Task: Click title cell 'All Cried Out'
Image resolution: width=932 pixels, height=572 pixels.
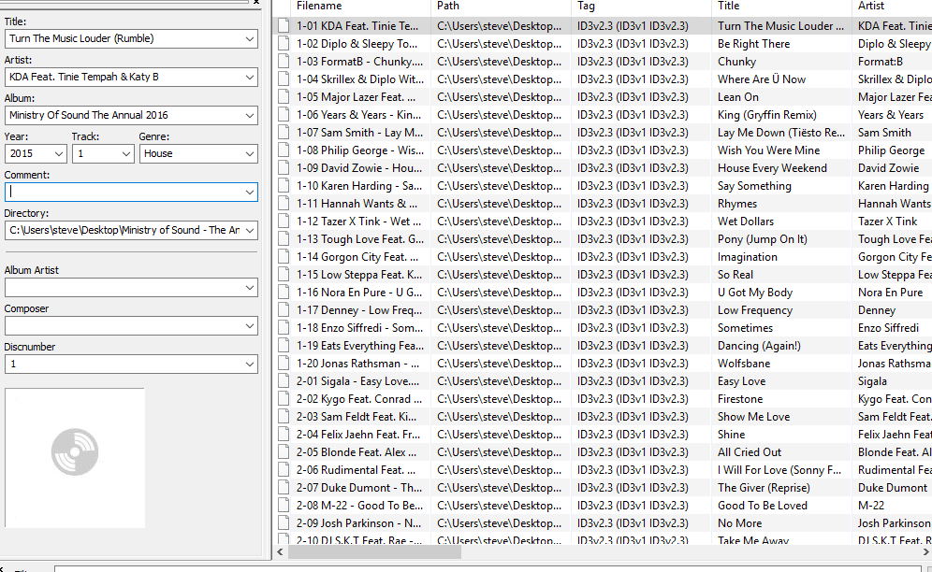Action: click(x=750, y=452)
